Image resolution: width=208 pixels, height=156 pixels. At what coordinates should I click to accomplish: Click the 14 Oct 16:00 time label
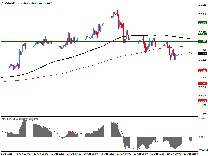pos(107,154)
